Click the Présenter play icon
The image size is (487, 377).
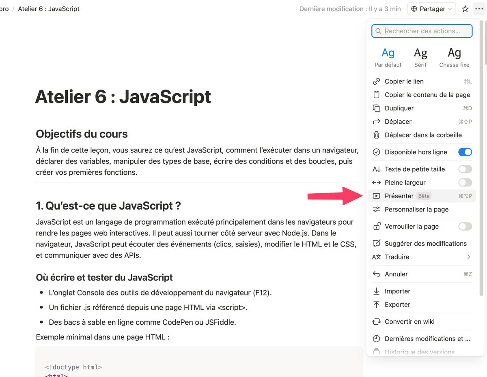(377, 196)
